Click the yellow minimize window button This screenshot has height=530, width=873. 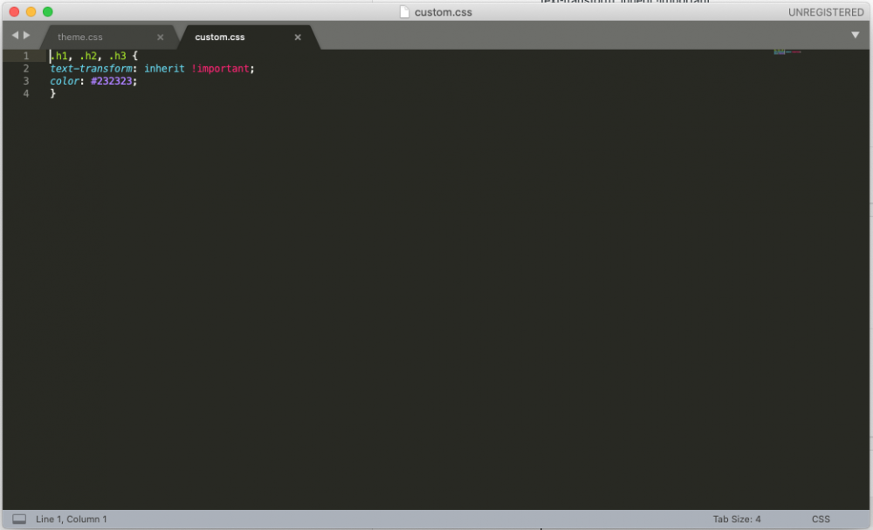[31, 11]
